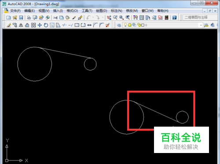Select the Scale tool
This screenshot has width=220, height=164.
click(52, 25)
